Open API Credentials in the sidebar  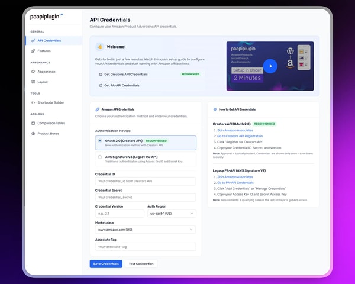[54, 41]
